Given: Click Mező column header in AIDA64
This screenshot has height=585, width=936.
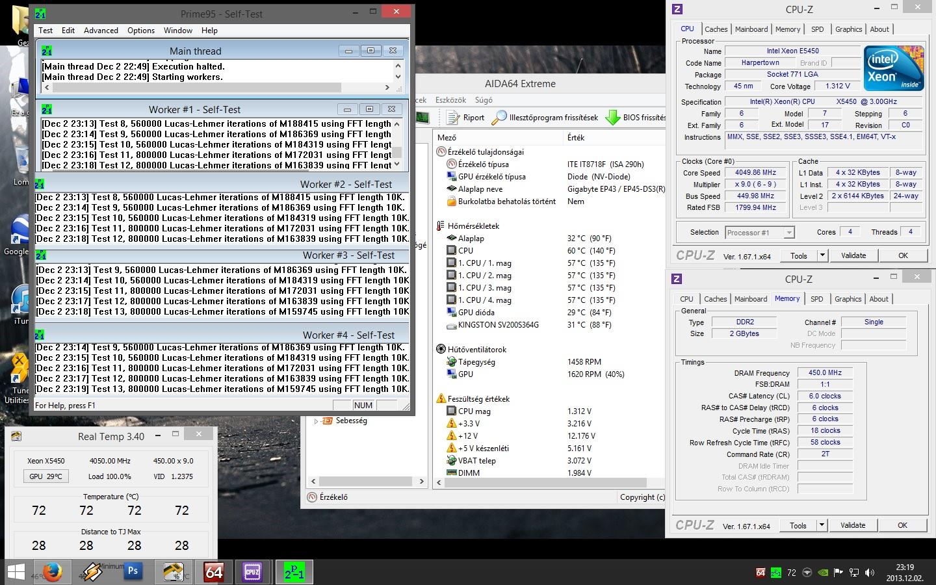Looking at the screenshot, I should pos(499,137).
